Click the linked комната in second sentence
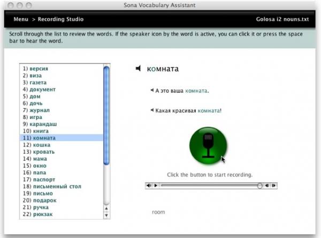Viewport: 321px width, 238px height. pyautogui.click(x=209, y=110)
